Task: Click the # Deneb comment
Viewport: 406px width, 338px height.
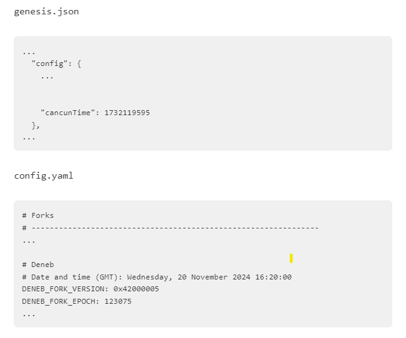Action: tap(38, 265)
